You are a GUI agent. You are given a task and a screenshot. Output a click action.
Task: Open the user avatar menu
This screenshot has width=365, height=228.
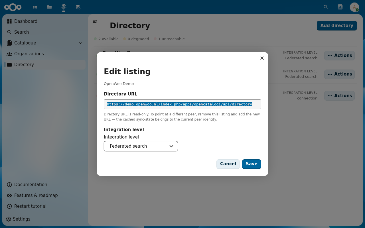(354, 7)
